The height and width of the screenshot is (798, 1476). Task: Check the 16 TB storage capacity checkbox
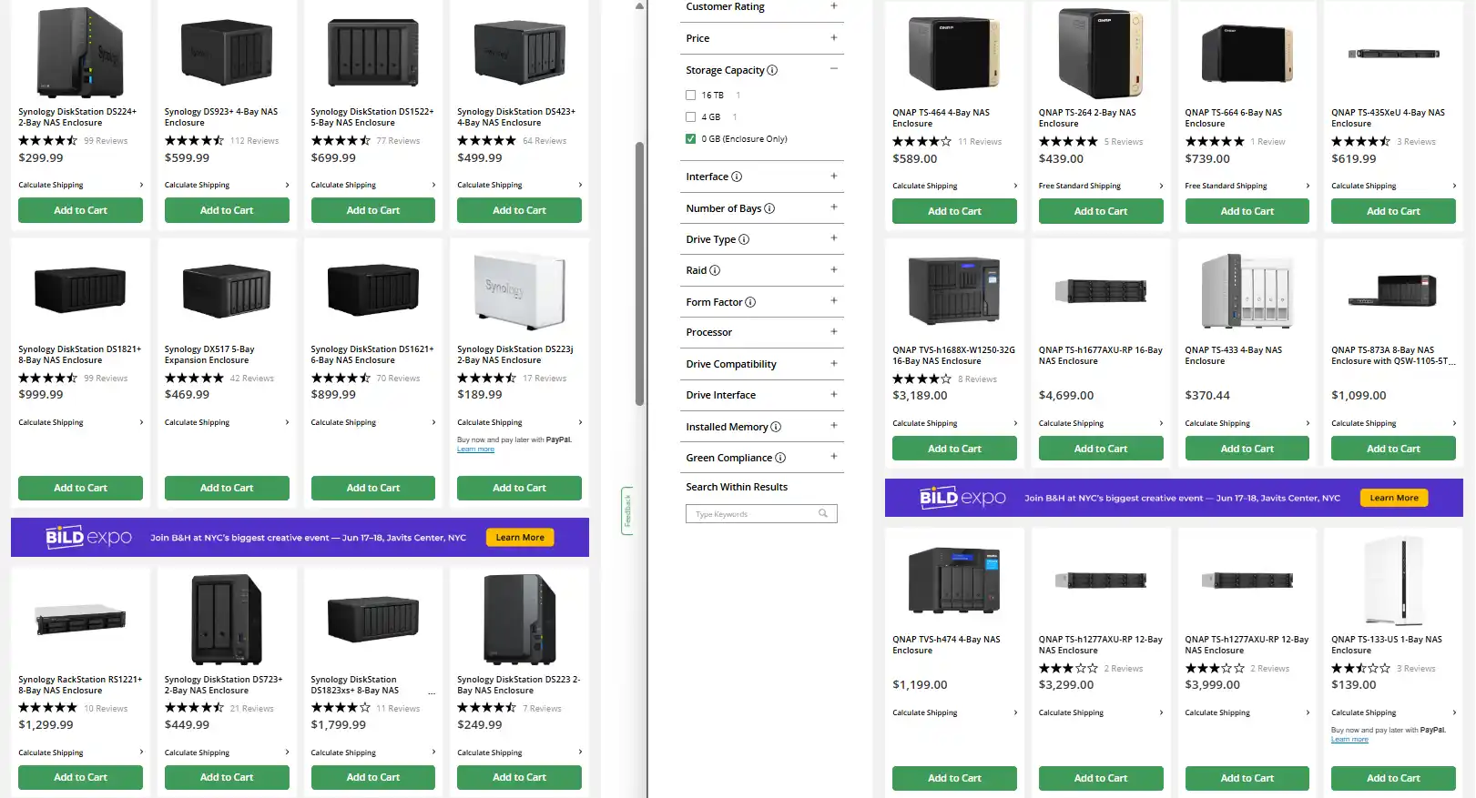(x=690, y=95)
